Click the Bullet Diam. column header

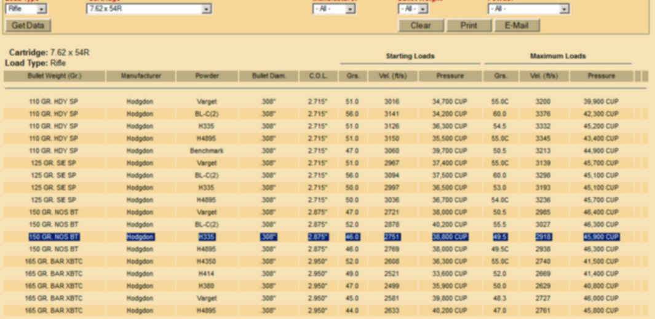(x=268, y=76)
